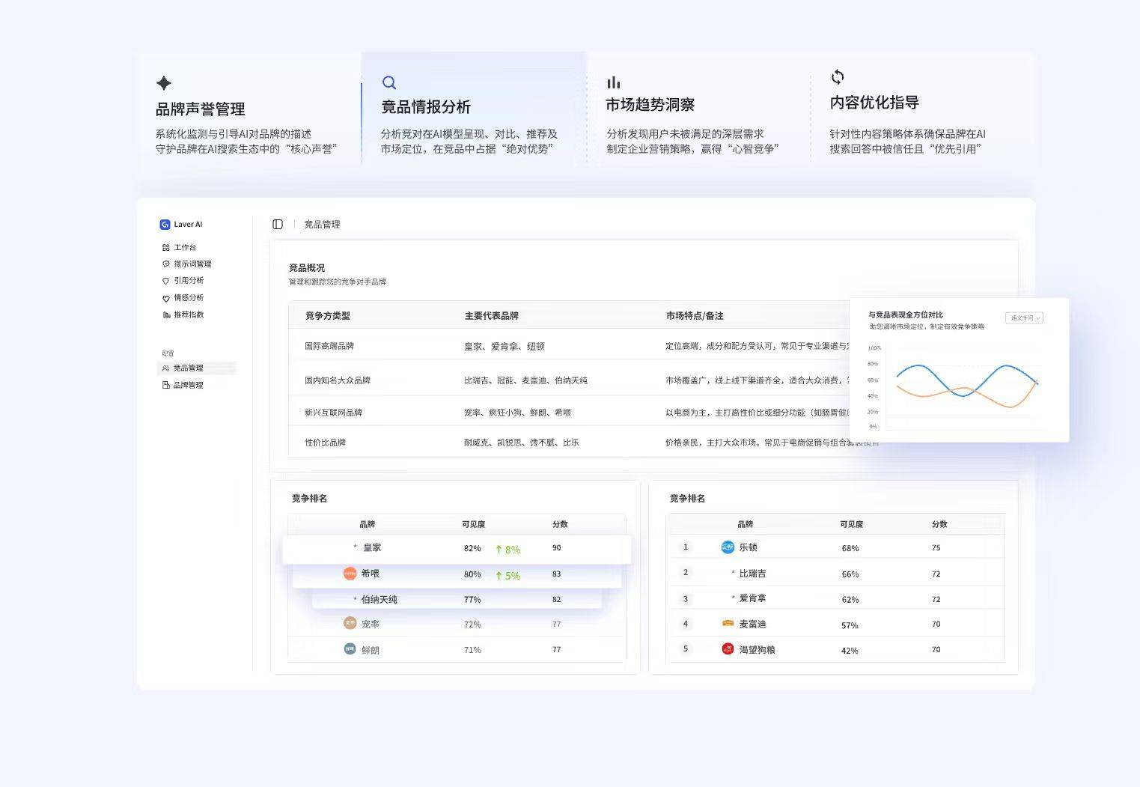
Task: Click the 提示词管理 sidebar icon
Action: pyautogui.click(x=166, y=264)
